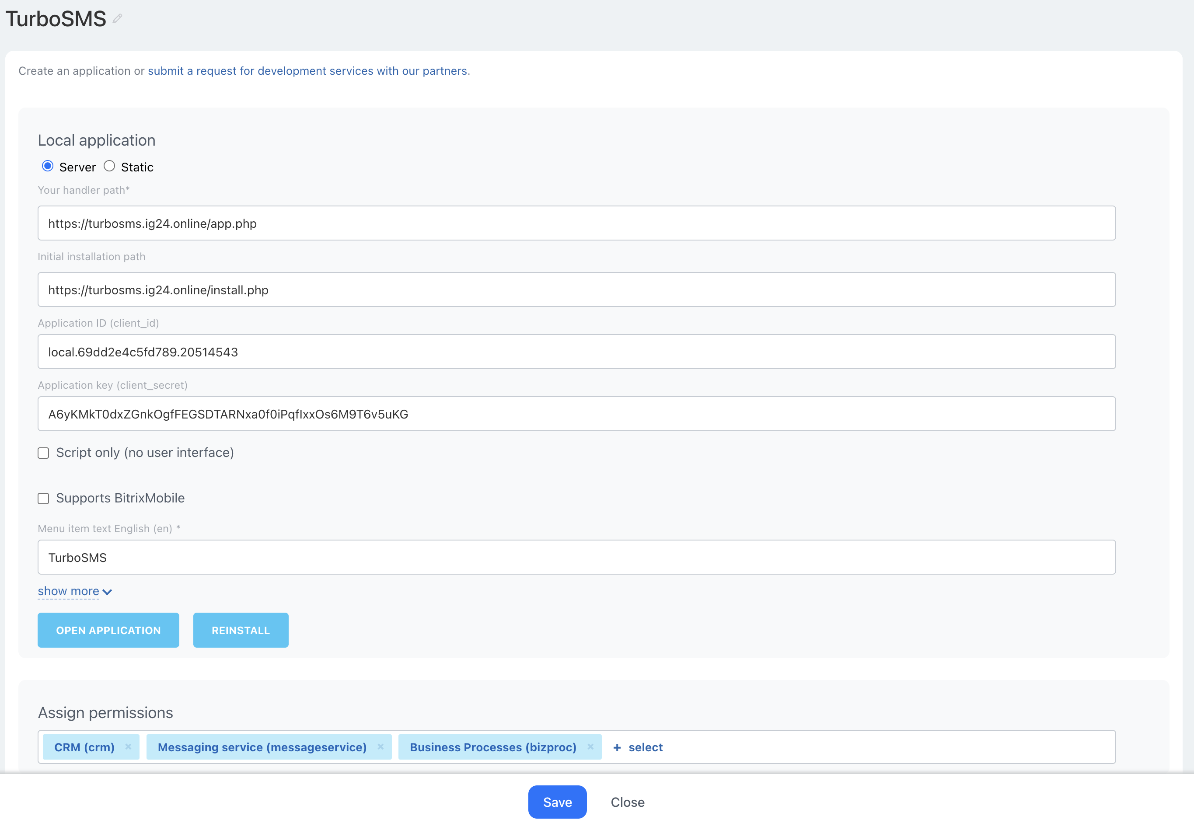Remove the Business Processes (bizproc) permission tag

coord(590,747)
